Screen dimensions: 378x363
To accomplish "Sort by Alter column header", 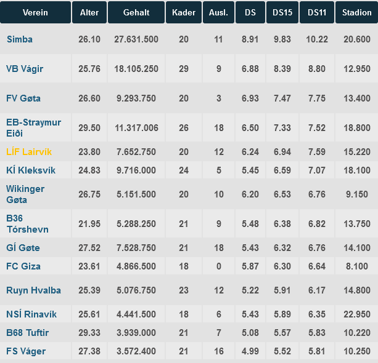I will click(89, 12).
